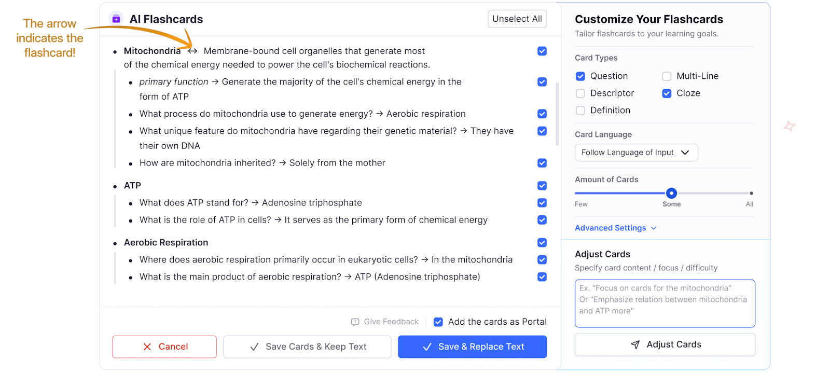This screenshot has width=830, height=373.
Task: Deselect the ATP flashcard checkbox
Action: (x=542, y=186)
